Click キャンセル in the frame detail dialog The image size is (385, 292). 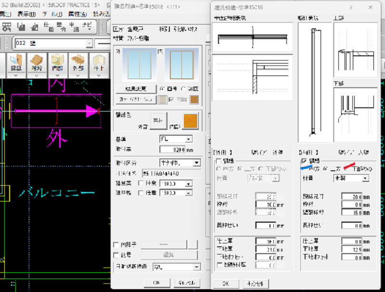point(256,284)
